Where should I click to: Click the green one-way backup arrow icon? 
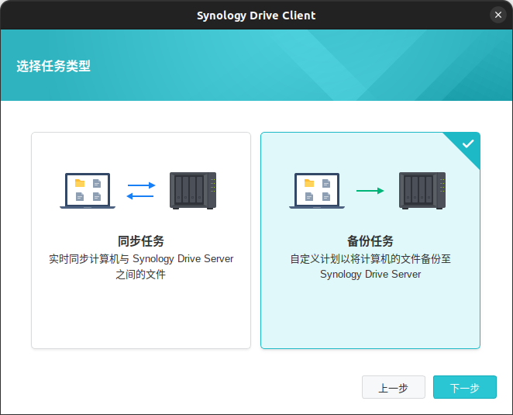coord(370,191)
